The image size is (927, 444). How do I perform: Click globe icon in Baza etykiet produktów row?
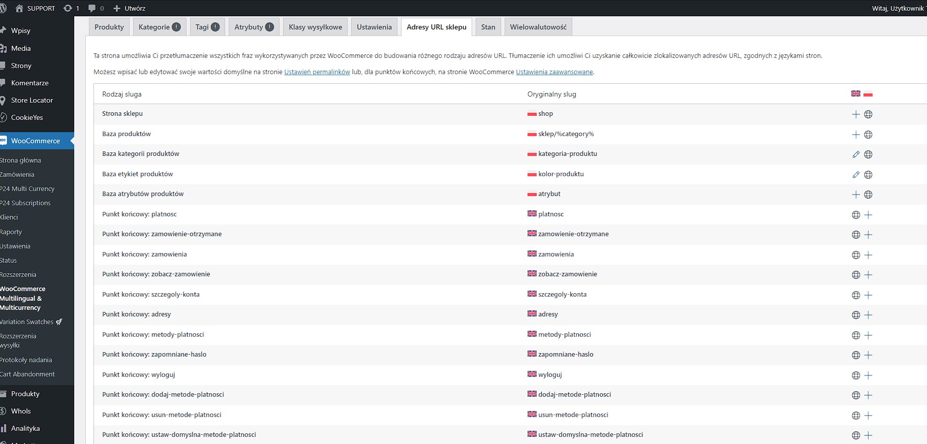[868, 175]
